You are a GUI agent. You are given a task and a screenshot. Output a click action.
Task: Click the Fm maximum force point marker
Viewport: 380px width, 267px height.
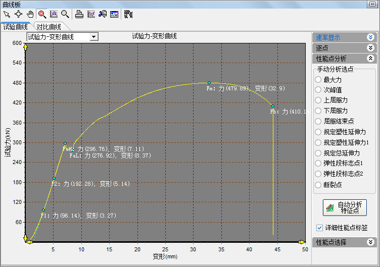pyautogui.click(x=209, y=83)
